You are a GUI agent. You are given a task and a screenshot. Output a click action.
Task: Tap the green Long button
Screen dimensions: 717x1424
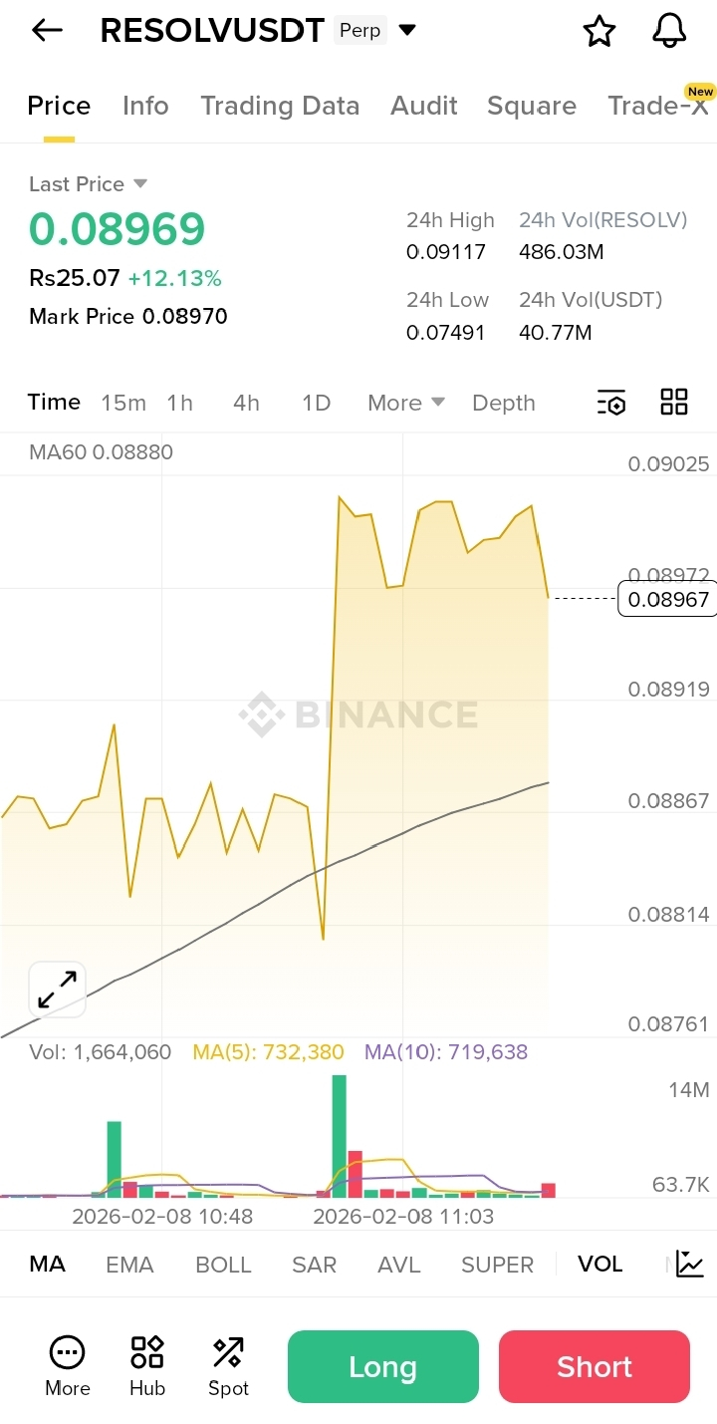(383, 1366)
